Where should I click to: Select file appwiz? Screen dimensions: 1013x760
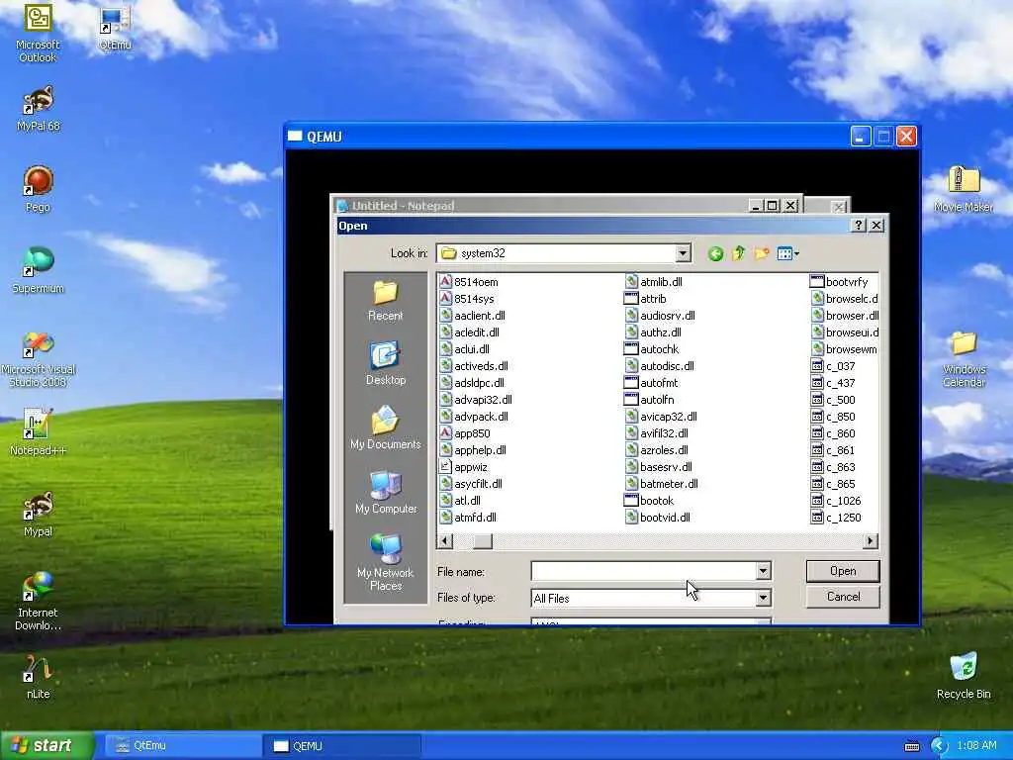(463, 467)
